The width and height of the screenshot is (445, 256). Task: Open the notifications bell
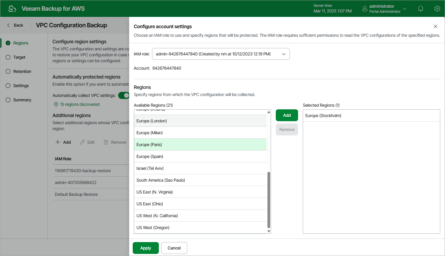tap(421, 9)
